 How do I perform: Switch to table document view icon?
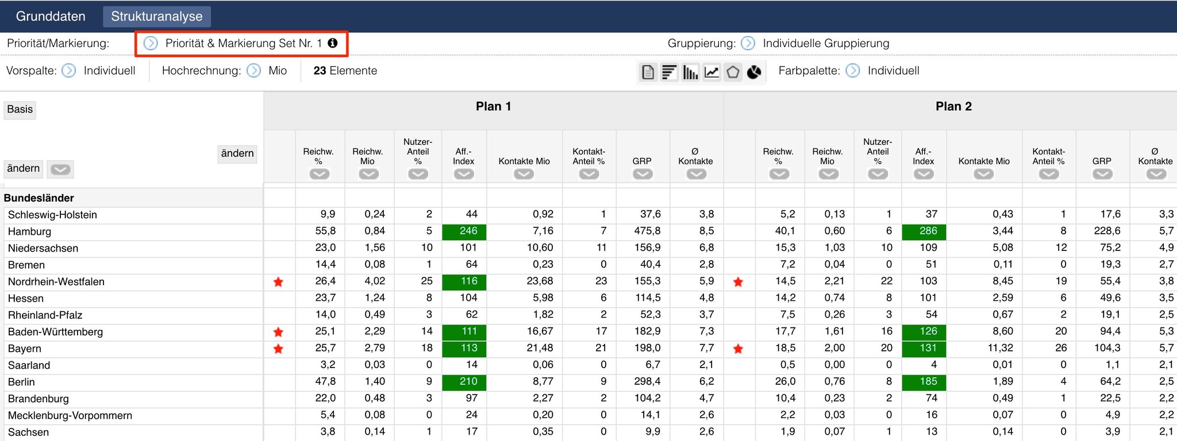click(x=648, y=72)
